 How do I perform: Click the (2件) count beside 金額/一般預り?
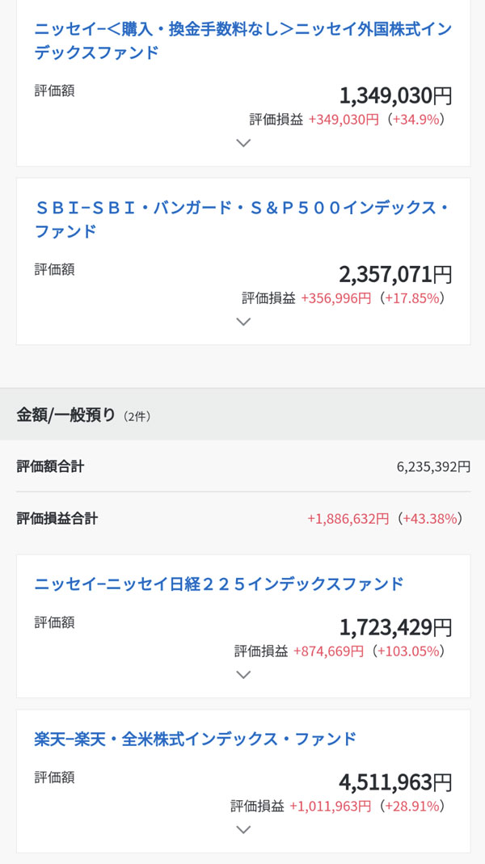point(137,417)
